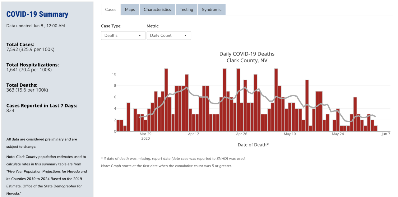Click the 'May 24' x-axis label
The image size is (398, 197).
(x=338, y=134)
